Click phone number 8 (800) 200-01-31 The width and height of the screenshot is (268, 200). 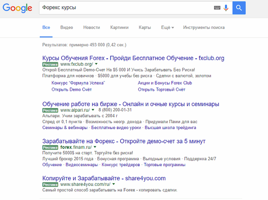click(115, 110)
